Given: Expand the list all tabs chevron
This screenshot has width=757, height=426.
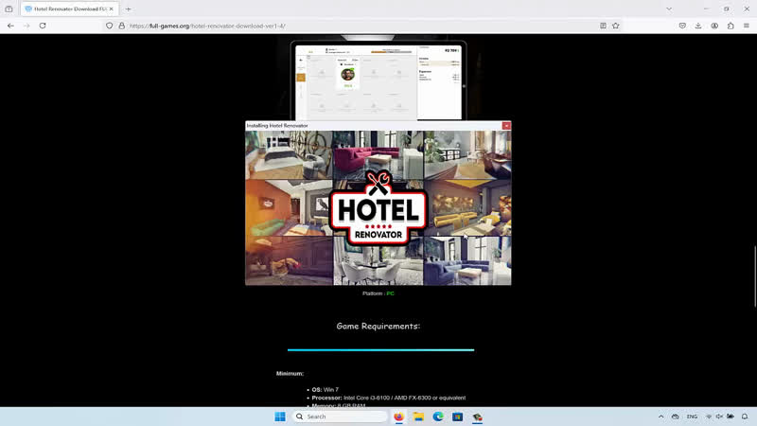Looking at the screenshot, I should (x=669, y=9).
